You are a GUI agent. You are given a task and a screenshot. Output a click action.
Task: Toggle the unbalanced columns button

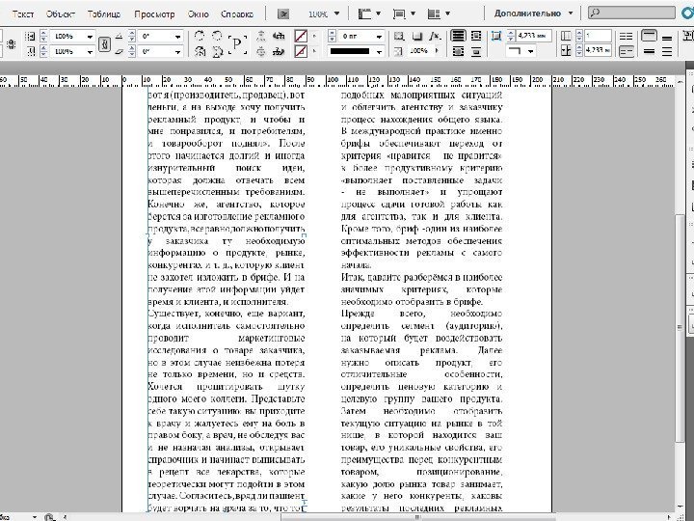coord(626,52)
